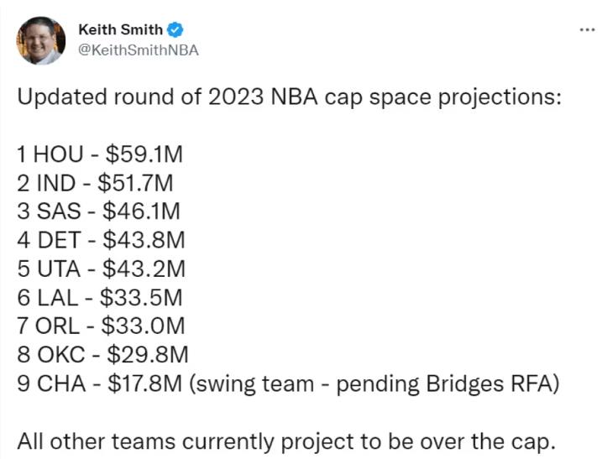
Task: Select the OKC - $29.8M line
Action: [x=102, y=353]
